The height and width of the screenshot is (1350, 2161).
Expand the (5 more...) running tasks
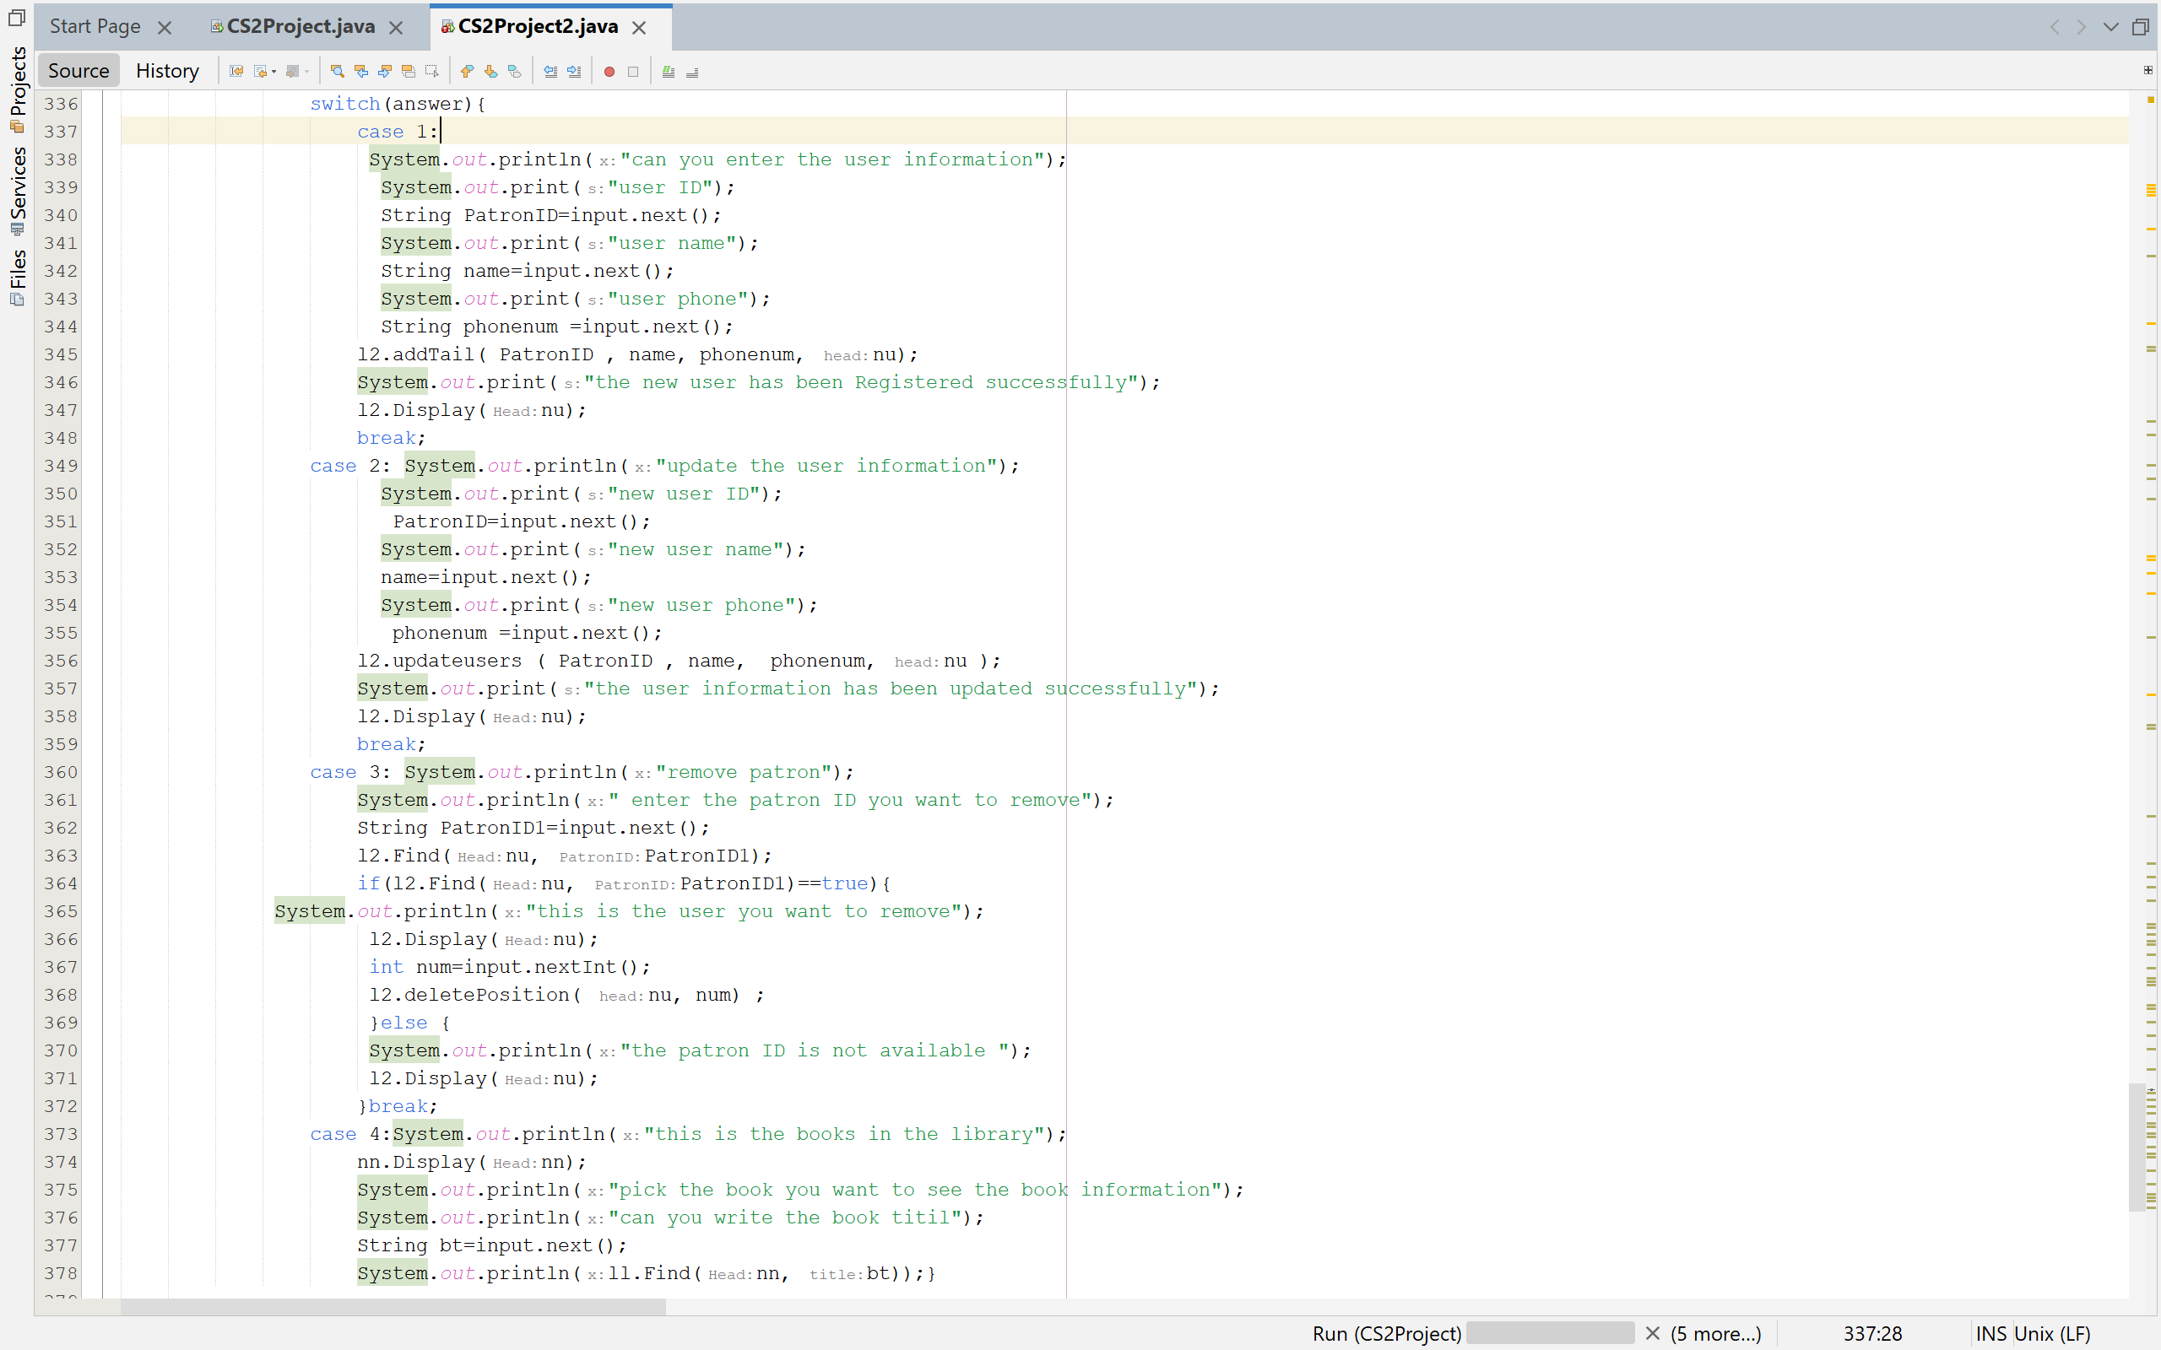[1715, 1333]
